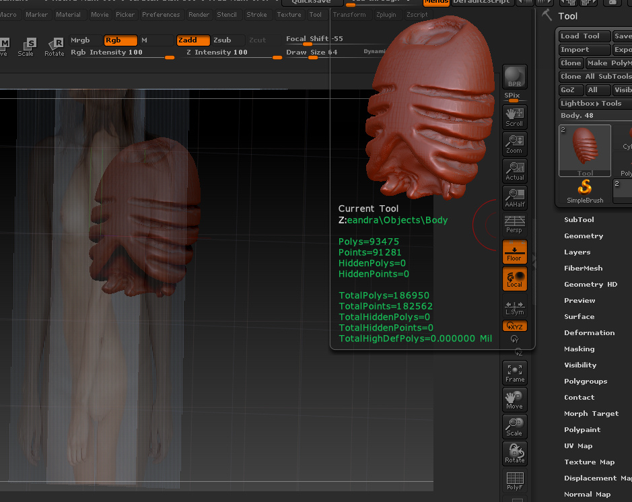Expand the Geometry section
Image resolution: width=632 pixels, height=502 pixels.
(x=583, y=236)
